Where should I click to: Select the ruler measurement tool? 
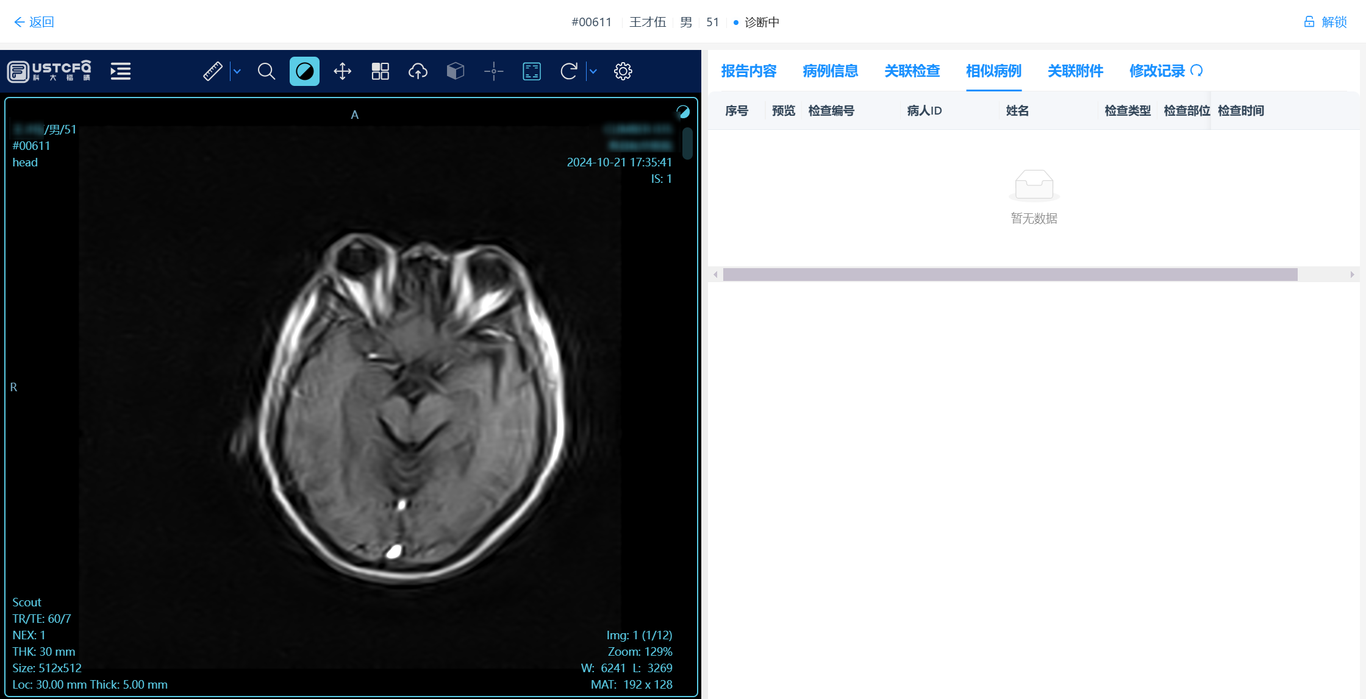pyautogui.click(x=212, y=71)
